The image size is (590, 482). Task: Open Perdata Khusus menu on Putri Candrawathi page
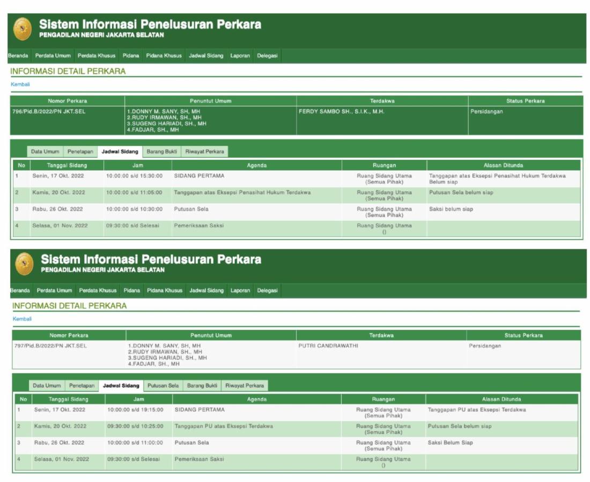point(98,291)
